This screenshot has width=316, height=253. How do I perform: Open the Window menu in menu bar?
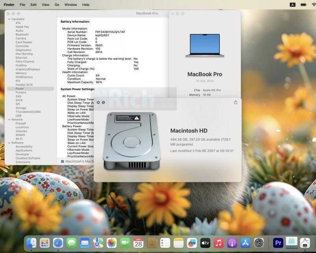pyautogui.click(x=71, y=5)
